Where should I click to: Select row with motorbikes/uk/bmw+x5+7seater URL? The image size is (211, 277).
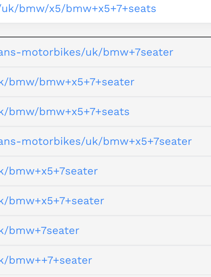click(105, 141)
